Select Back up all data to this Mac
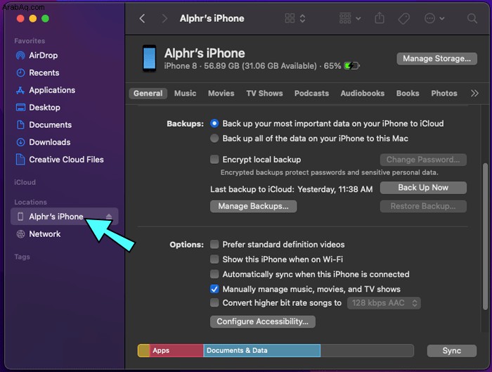The image size is (492, 372). click(215, 139)
